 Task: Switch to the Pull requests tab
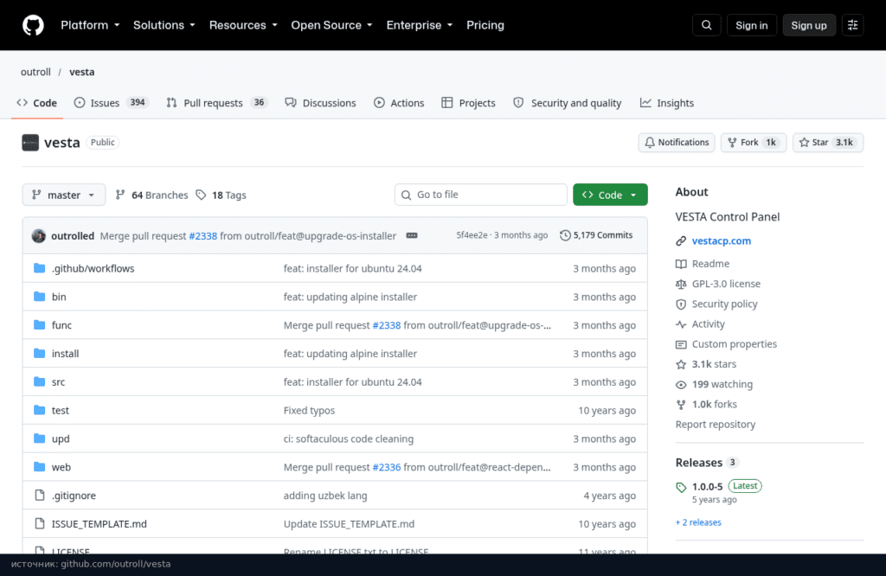pyautogui.click(x=216, y=103)
